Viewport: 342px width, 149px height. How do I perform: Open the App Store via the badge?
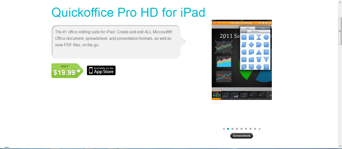tap(101, 70)
